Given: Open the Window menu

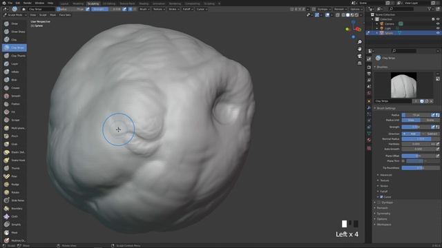Looking at the screenshot, I should (x=39, y=3).
